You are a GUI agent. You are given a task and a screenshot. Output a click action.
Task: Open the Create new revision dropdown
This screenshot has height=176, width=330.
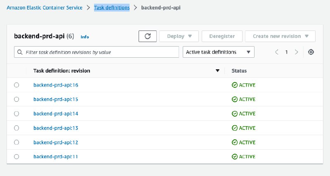[x=280, y=36]
